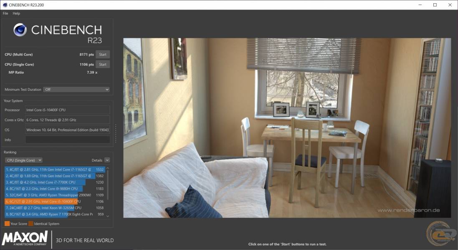Viewport: 458px width, 250px height.
Task: Start the CPU Single Core test
Action: [x=103, y=65]
